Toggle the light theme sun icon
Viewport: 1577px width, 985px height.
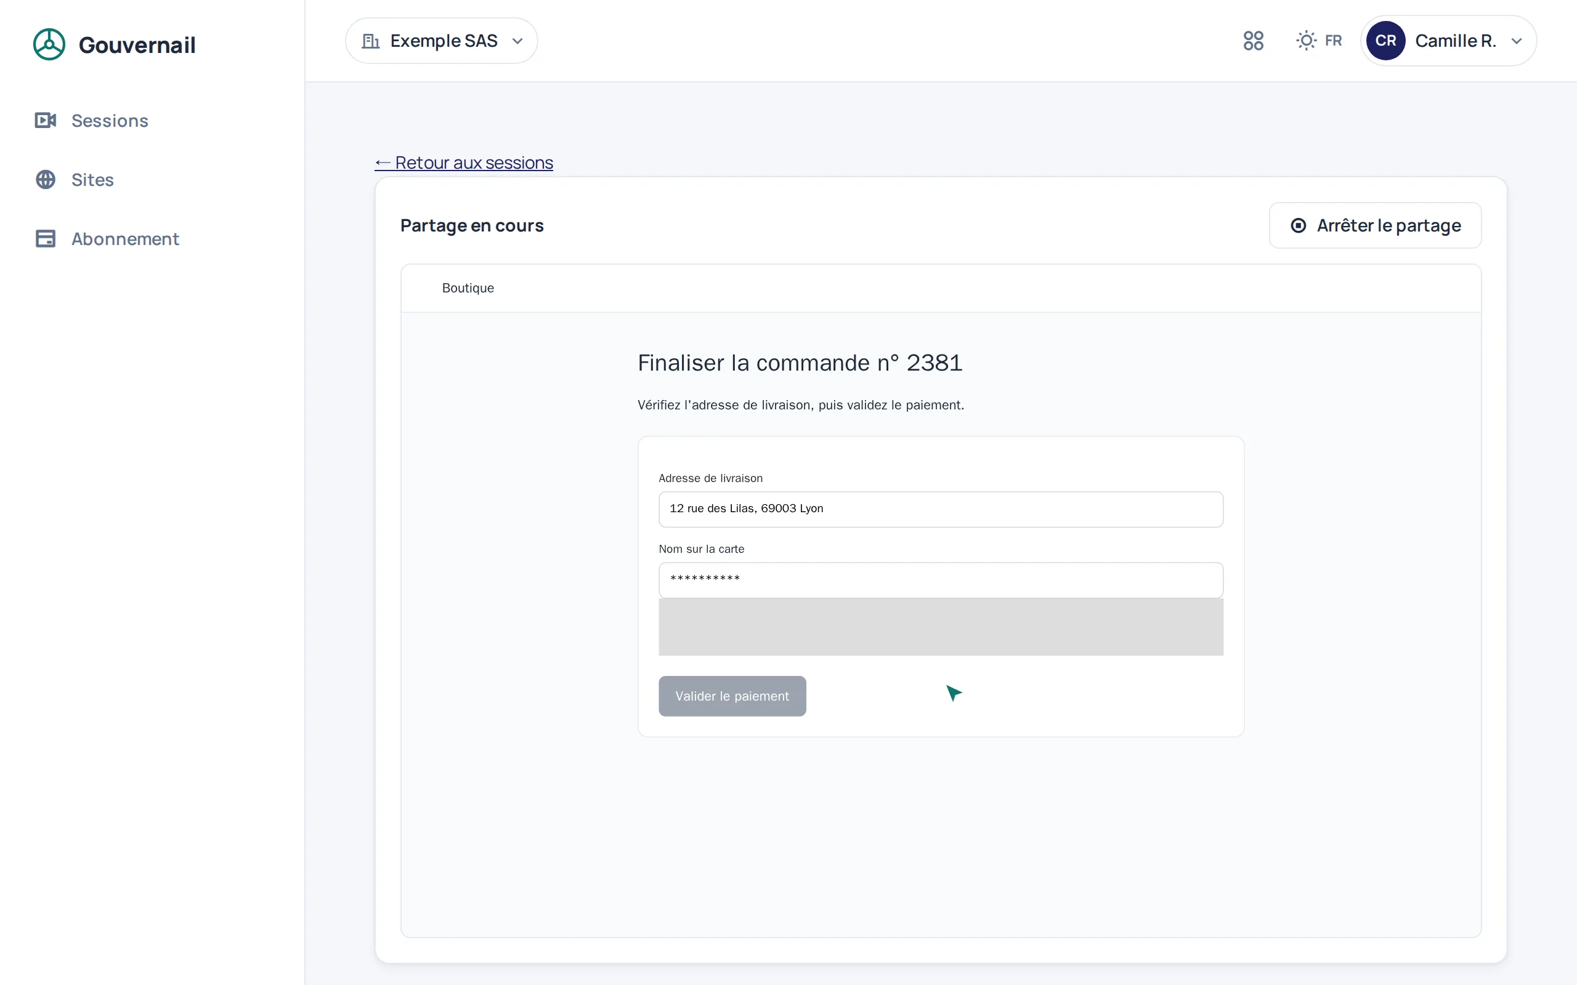point(1306,41)
